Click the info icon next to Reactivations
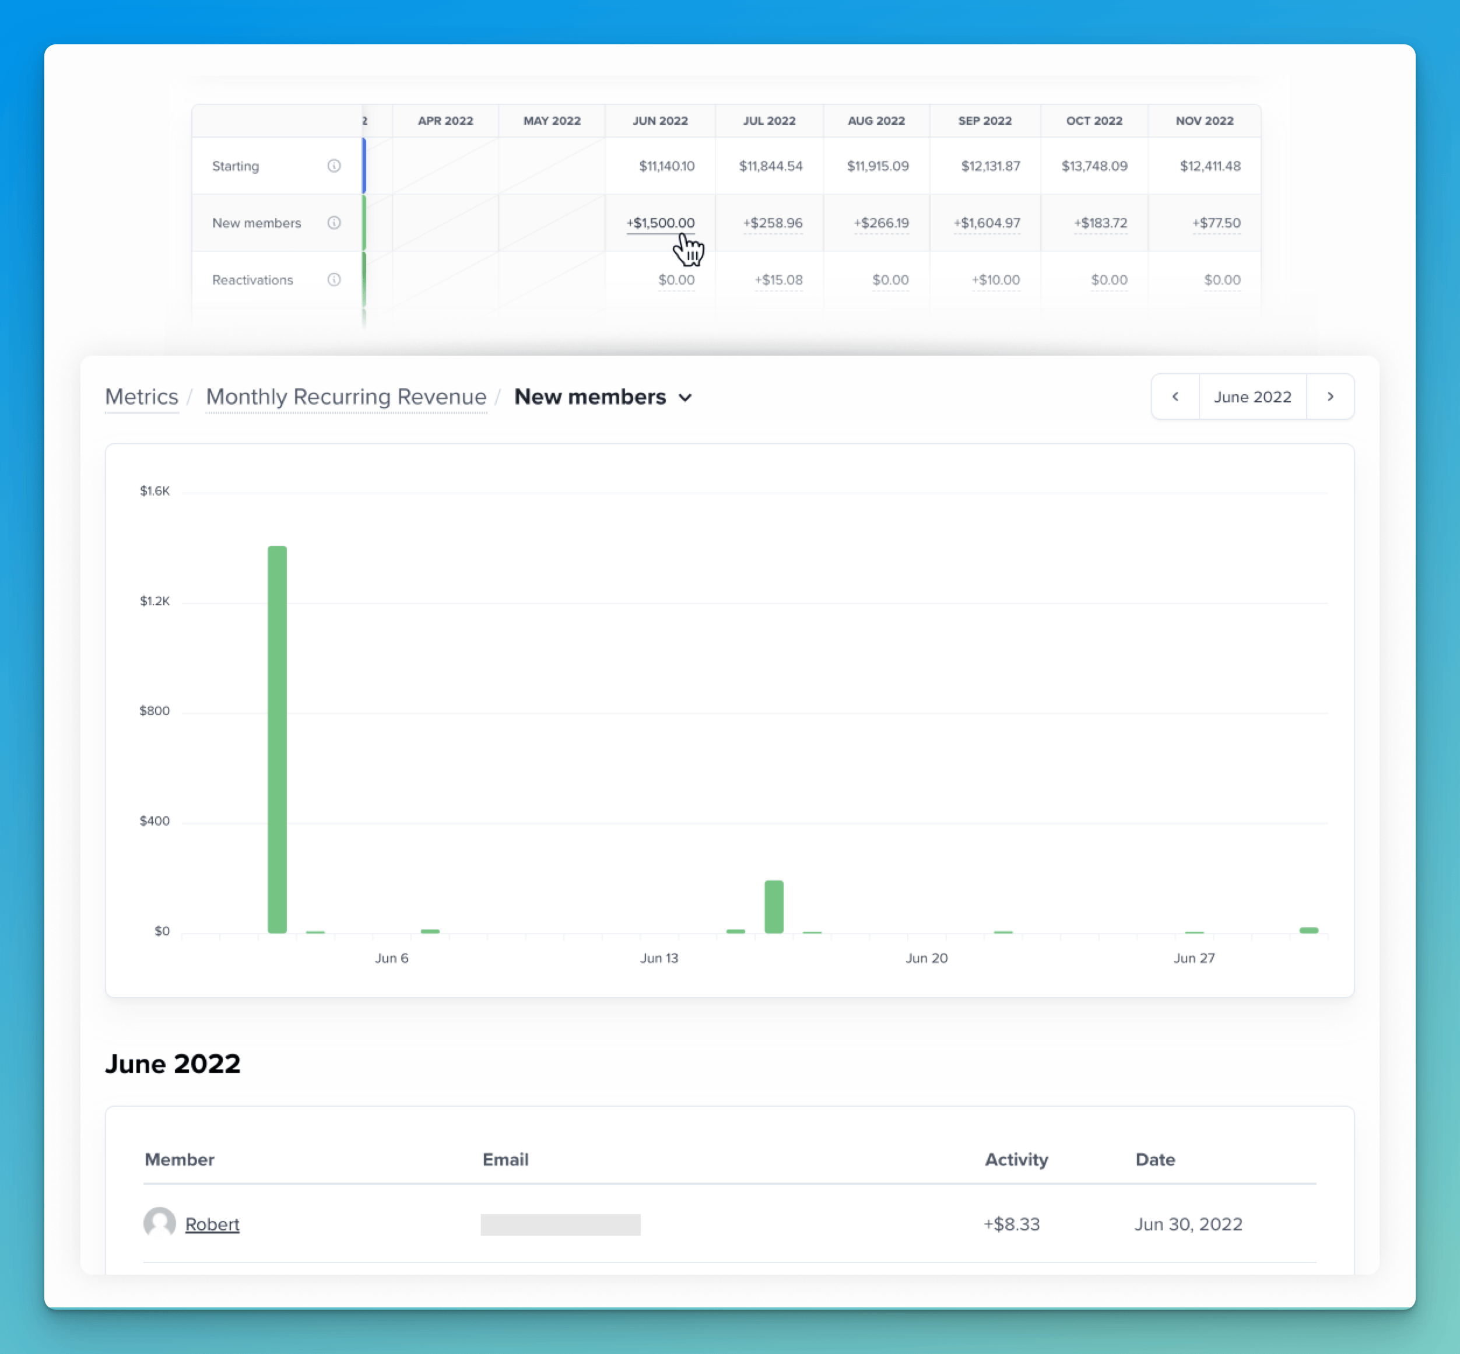The image size is (1460, 1354). (x=336, y=279)
